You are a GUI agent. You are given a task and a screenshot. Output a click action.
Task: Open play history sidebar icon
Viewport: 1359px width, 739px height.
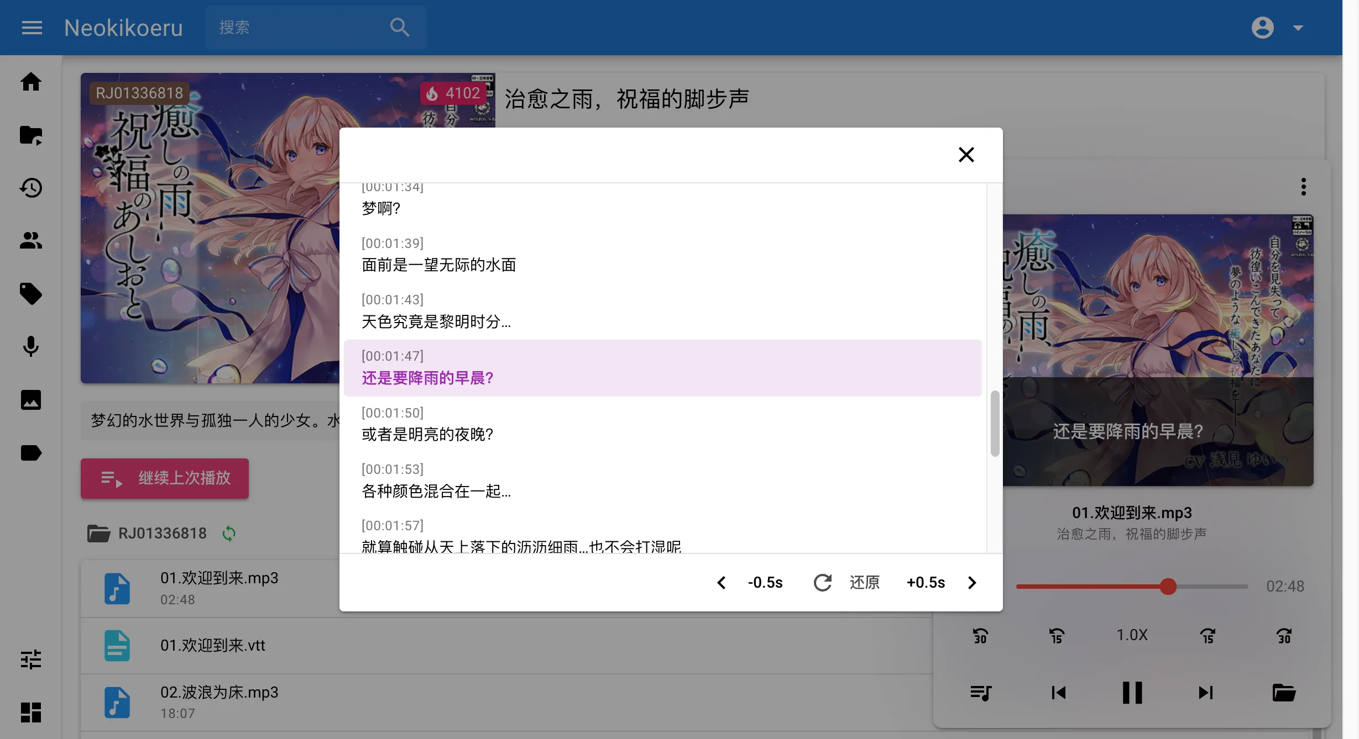[x=31, y=188]
